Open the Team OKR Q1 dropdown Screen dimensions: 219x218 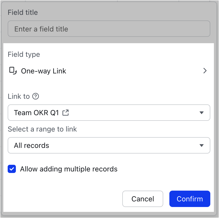click(202, 113)
